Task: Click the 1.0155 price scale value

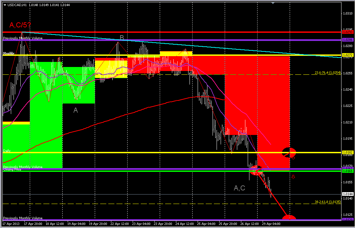Action: coord(347,182)
